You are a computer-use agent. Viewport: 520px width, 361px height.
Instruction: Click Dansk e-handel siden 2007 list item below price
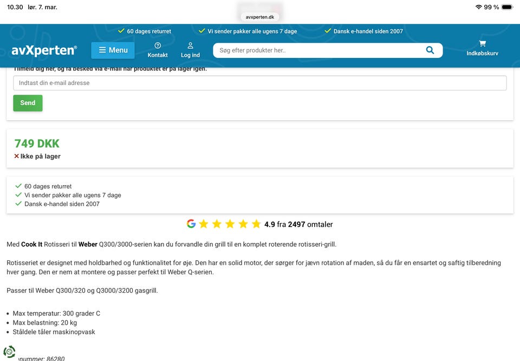tap(62, 204)
